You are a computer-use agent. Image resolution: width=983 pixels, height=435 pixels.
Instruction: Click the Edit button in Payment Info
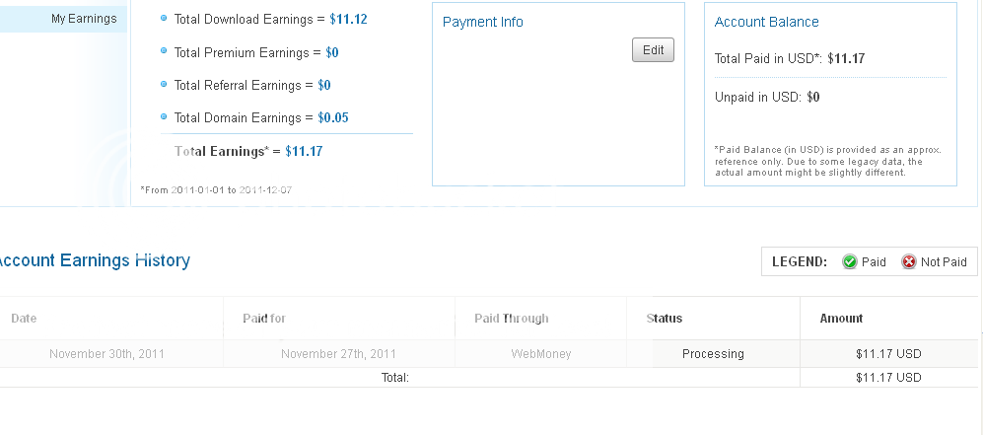coord(653,50)
